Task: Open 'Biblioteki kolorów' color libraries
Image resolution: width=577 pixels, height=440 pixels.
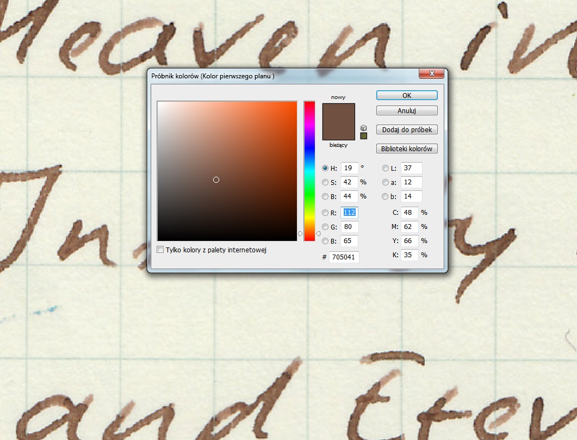Action: 406,148
